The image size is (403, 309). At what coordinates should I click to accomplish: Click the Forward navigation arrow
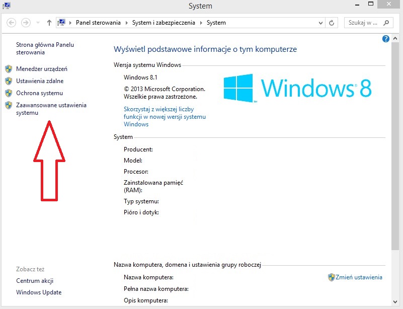(26, 23)
